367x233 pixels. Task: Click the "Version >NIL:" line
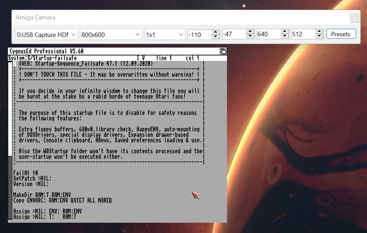tap(31, 184)
